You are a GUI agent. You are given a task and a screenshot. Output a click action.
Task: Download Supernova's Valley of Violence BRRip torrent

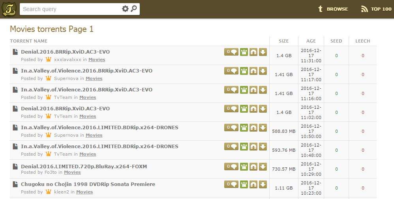[263, 71]
